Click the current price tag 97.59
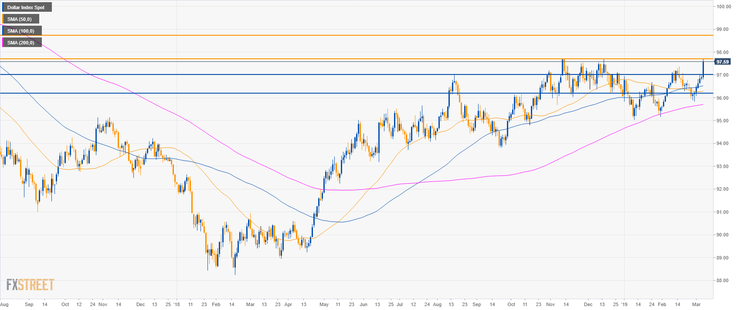Viewport: 744px width, 310px height. click(x=723, y=62)
